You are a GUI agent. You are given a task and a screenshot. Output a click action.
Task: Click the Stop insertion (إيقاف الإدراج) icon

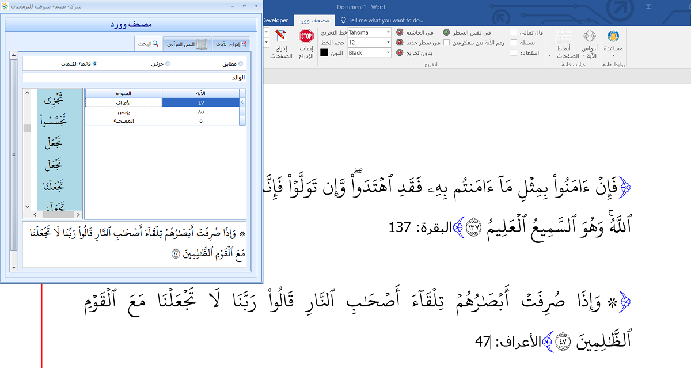[x=306, y=37]
